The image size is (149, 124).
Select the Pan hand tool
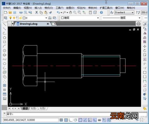[x=70, y=12]
